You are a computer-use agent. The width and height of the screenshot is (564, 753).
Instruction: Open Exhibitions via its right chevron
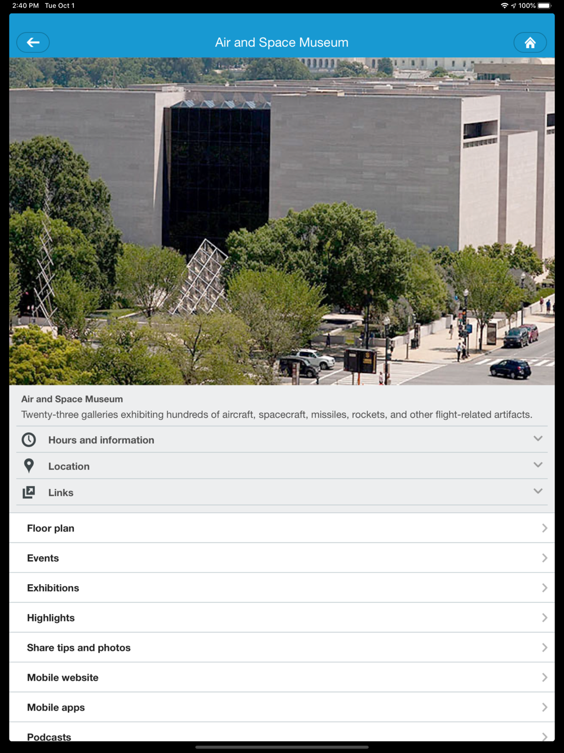point(544,588)
